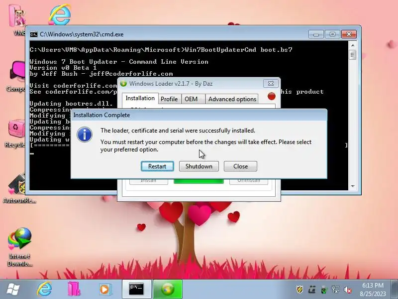Click the cmd scrollbar down arrow
This screenshot has height=299, width=398.
[x=353, y=186]
